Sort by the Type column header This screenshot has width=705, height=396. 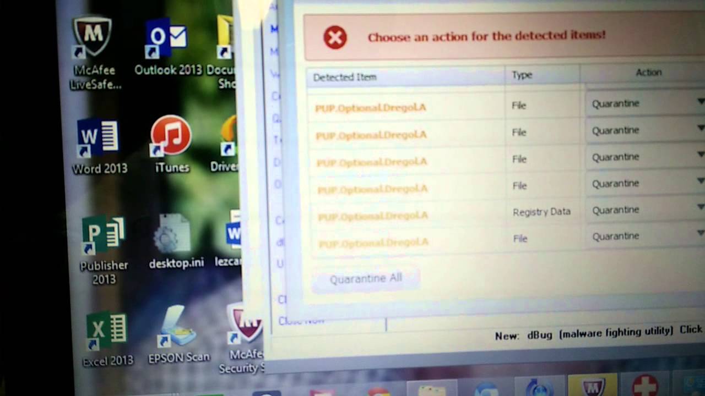pyautogui.click(x=542, y=74)
